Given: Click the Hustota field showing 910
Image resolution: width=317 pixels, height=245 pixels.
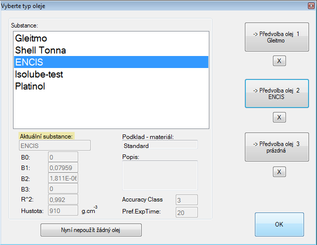Looking at the screenshot, I should 63,210.
